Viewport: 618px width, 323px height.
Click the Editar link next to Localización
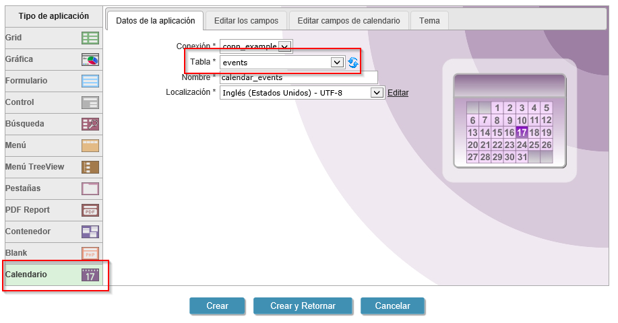tap(398, 93)
